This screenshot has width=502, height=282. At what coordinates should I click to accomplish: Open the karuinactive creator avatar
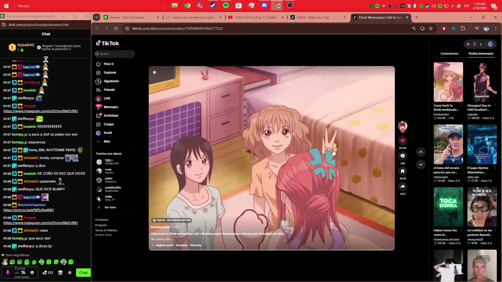pos(402,126)
